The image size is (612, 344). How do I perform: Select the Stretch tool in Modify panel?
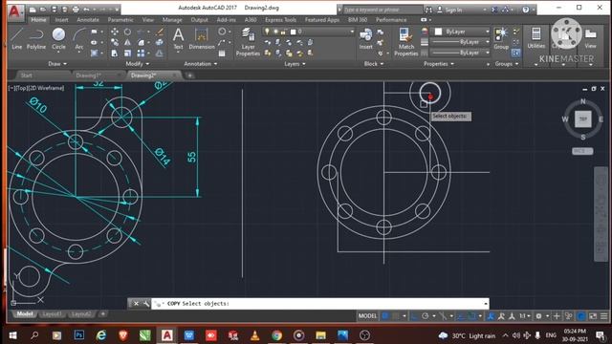click(x=115, y=54)
